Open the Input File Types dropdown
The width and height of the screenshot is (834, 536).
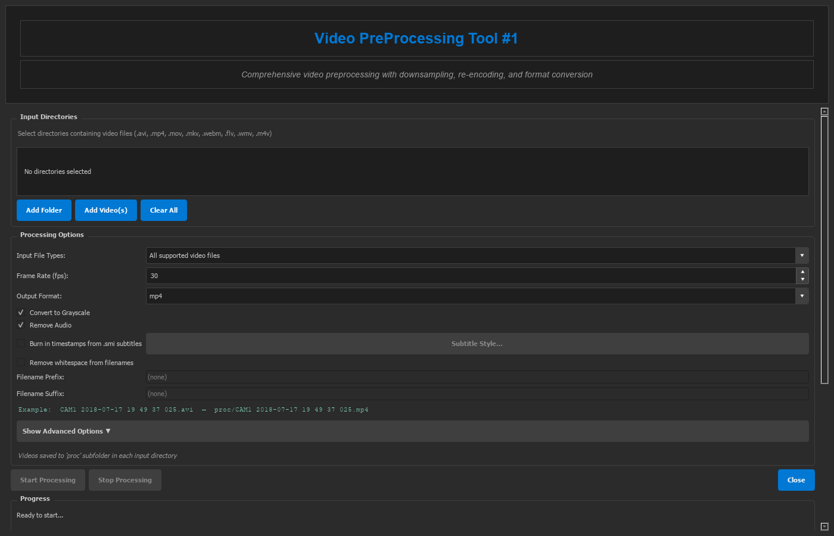(477, 255)
